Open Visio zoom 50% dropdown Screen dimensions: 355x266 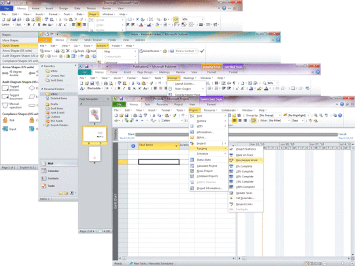[x=202, y=20]
